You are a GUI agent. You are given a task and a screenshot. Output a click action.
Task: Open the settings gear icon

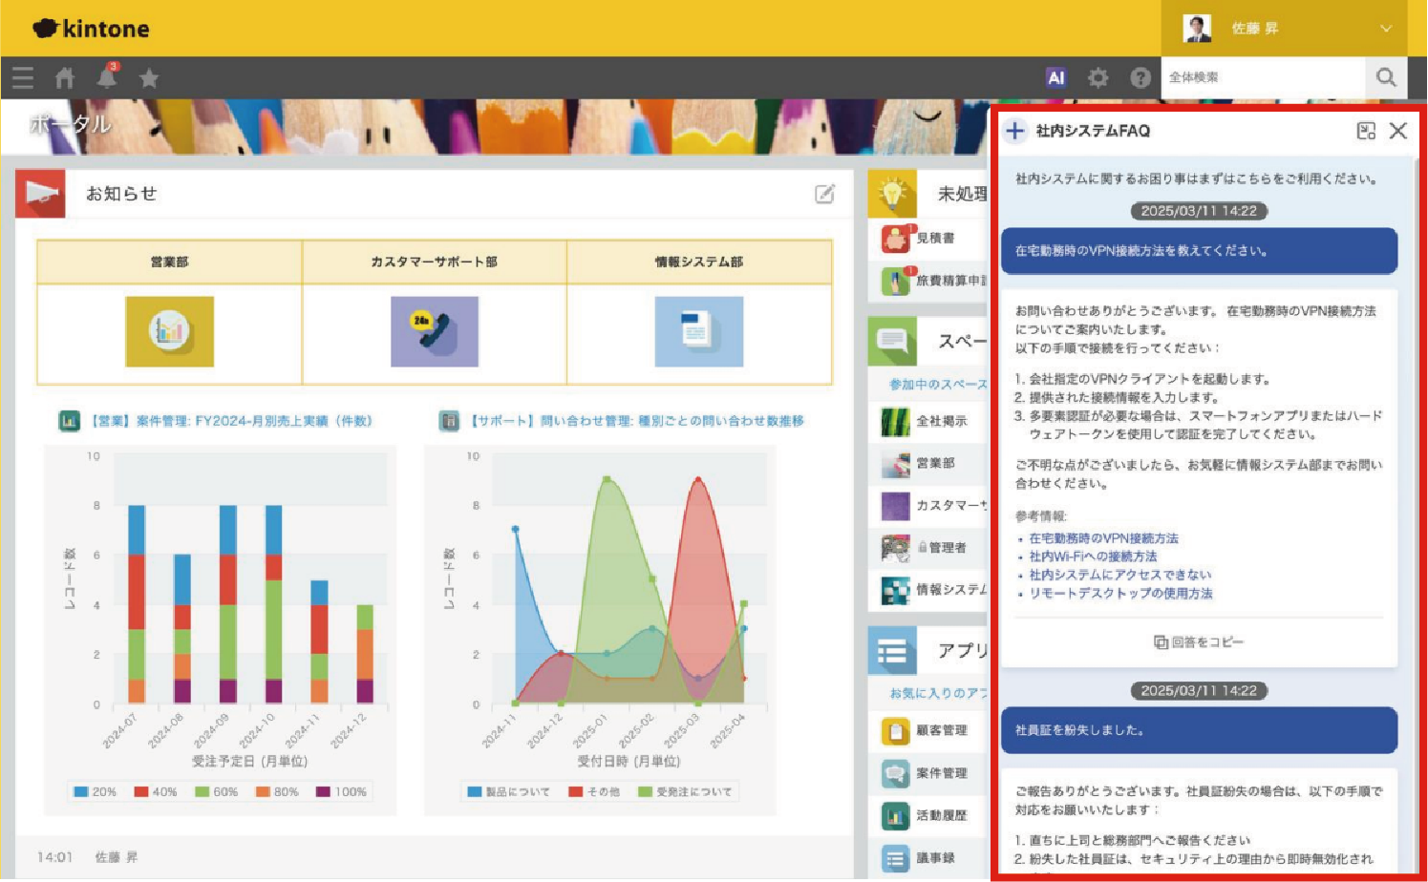(1098, 78)
